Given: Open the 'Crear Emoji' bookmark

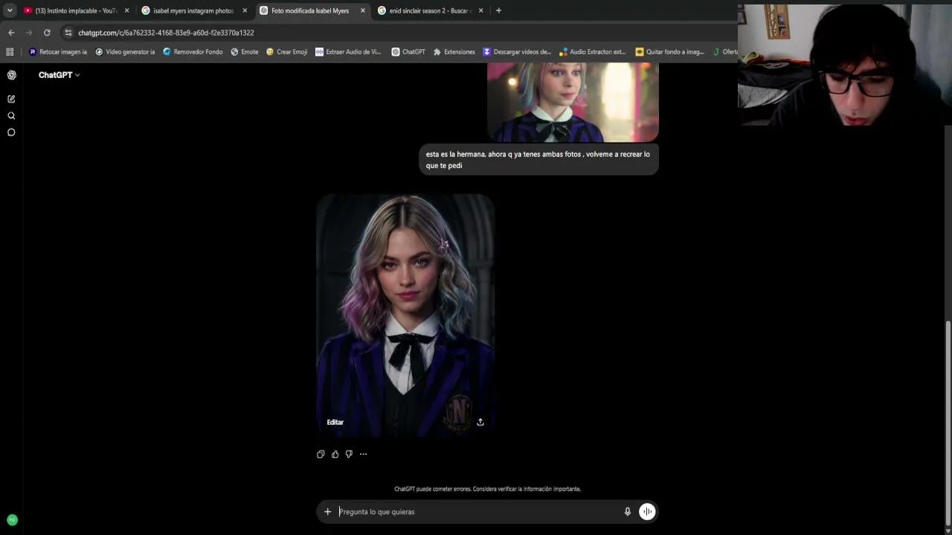Looking at the screenshot, I should point(286,52).
